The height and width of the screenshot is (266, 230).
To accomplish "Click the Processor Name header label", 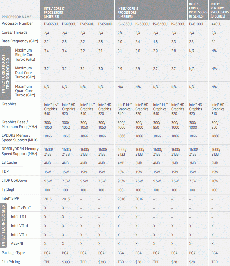I will (16, 17).
